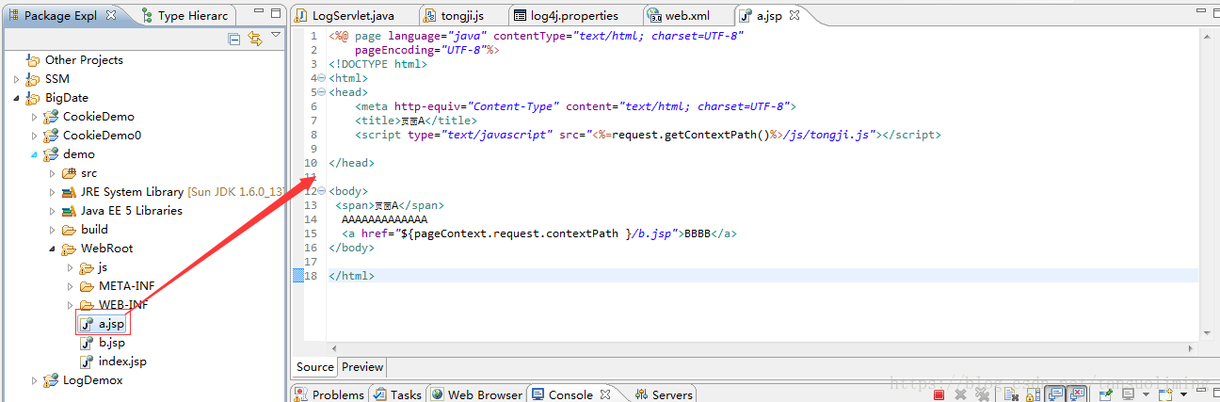The image size is (1220, 402).
Task: Select the index.jsp file
Action: pyautogui.click(x=122, y=362)
